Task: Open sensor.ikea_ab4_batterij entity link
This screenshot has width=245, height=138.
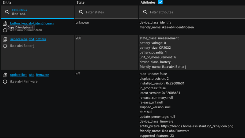Action: tap(28, 39)
